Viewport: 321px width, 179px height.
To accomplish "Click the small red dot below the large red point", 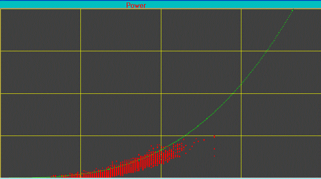I will click(x=214, y=149).
